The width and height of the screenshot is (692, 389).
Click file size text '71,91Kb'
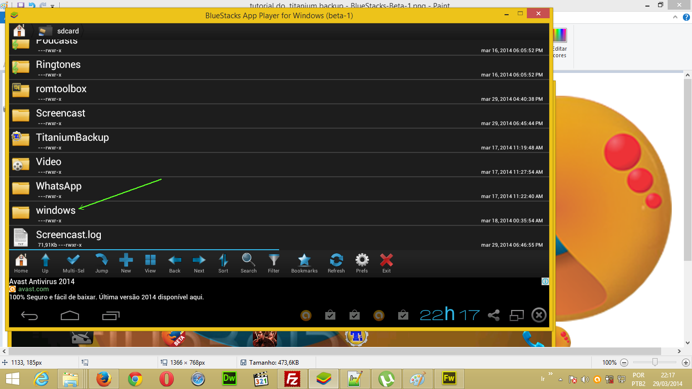[47, 245]
